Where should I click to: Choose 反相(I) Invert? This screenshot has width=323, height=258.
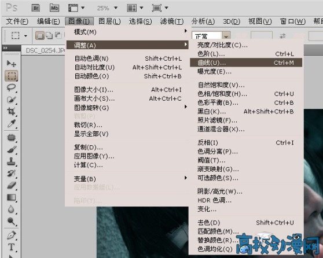[x=246, y=142]
